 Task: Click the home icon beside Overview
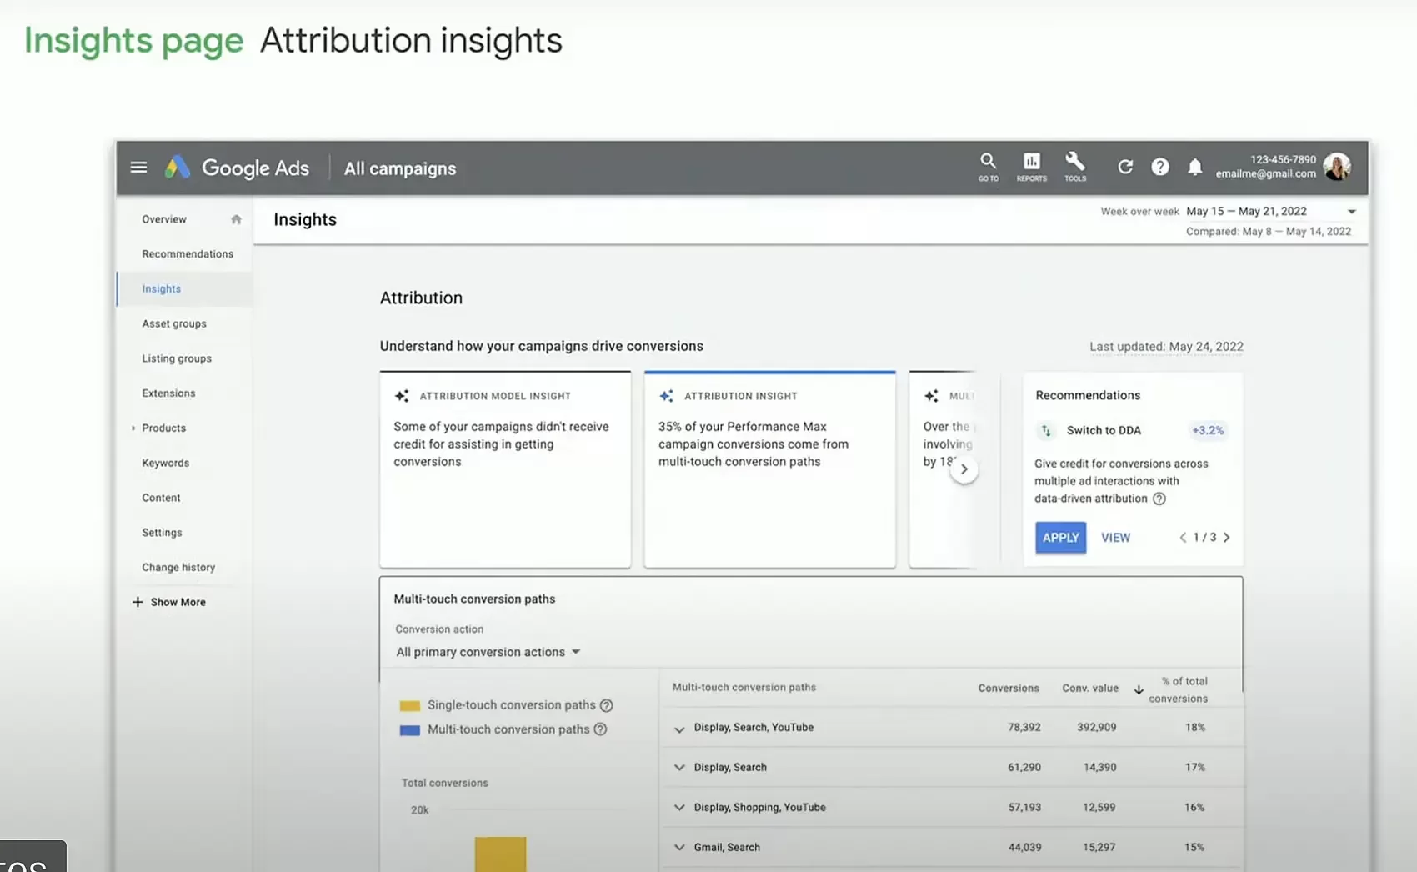(236, 219)
